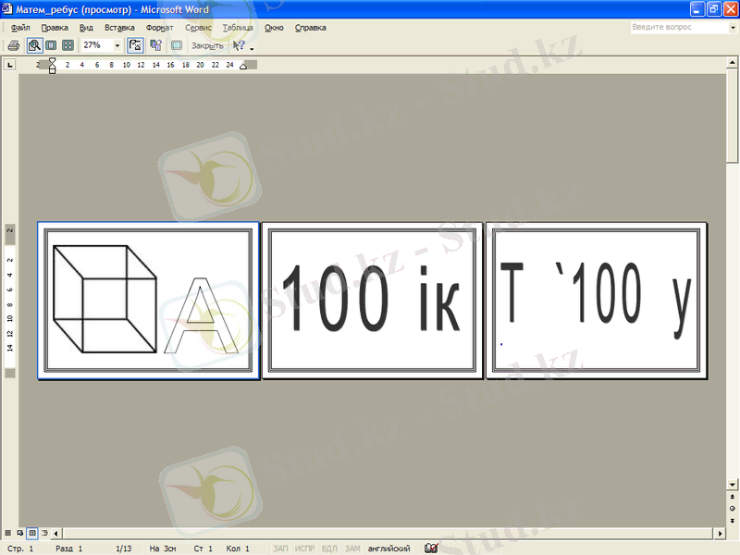Select the Multiple Pages icon

68,44
